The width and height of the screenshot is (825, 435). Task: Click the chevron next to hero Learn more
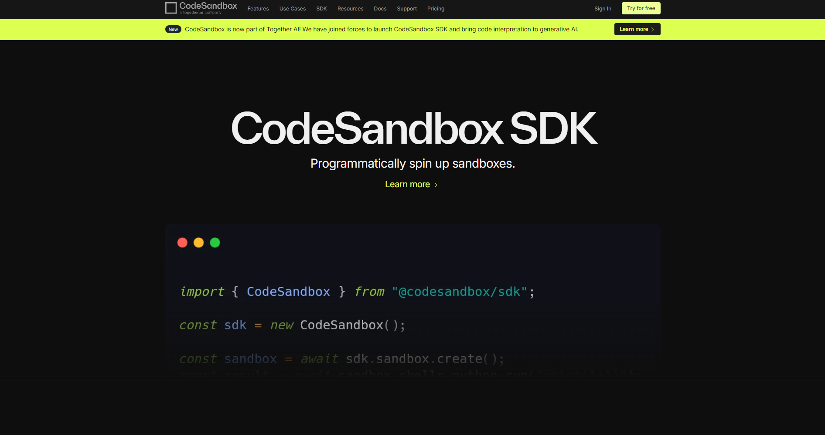click(x=436, y=185)
